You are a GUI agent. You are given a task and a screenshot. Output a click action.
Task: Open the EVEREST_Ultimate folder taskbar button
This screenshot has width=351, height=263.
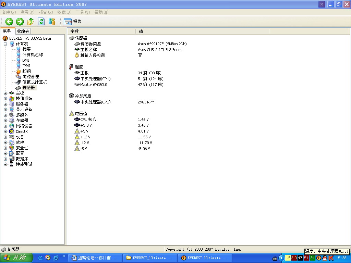point(149,258)
